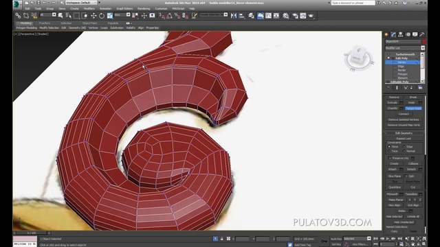The width and height of the screenshot is (440, 247).
Task: Switch to the Object Paint ribbon tab
Action: click(89, 23)
